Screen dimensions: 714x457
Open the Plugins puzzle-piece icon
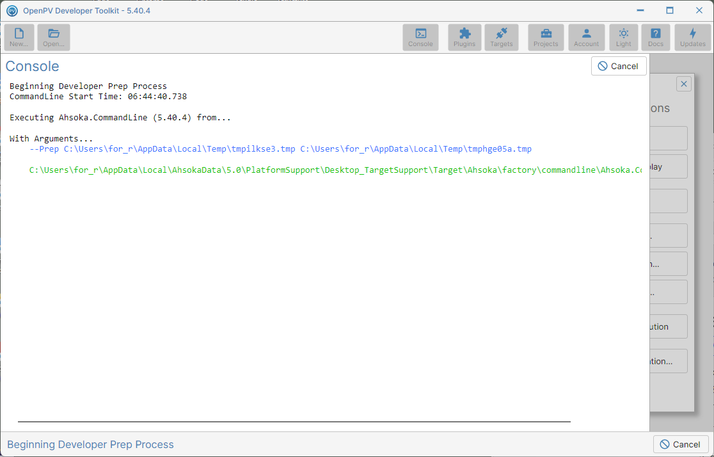click(464, 37)
